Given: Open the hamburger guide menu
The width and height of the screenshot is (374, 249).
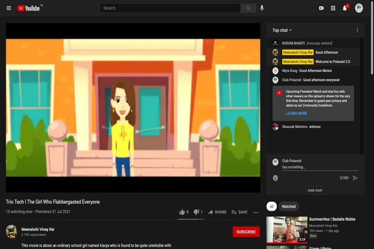Looking at the screenshot, I should [x=9, y=9].
